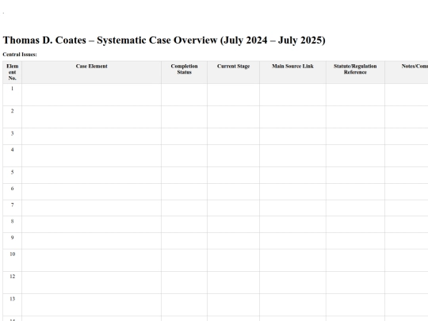This screenshot has width=428, height=321.
Task: Select element number 2 cell
Action: pyautogui.click(x=12, y=117)
